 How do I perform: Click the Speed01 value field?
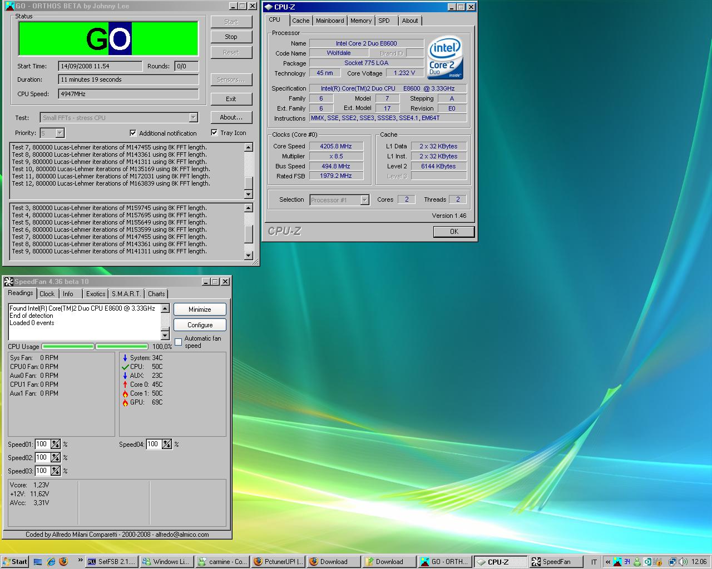(x=42, y=444)
